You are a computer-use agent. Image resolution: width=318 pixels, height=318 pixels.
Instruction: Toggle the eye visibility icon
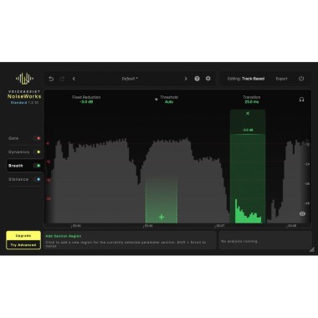tap(302, 213)
